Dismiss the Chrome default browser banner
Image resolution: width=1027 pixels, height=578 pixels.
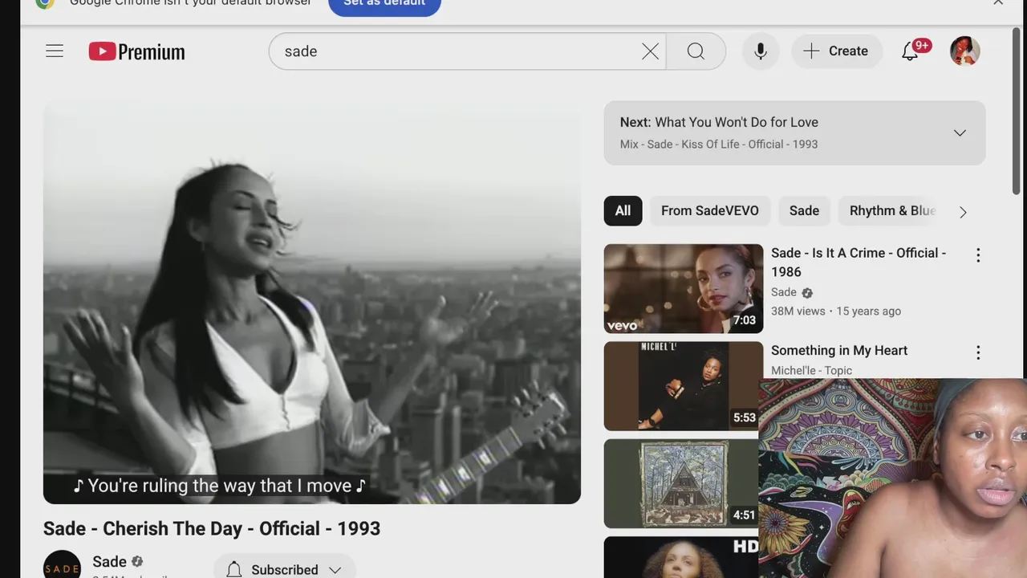(998, 3)
